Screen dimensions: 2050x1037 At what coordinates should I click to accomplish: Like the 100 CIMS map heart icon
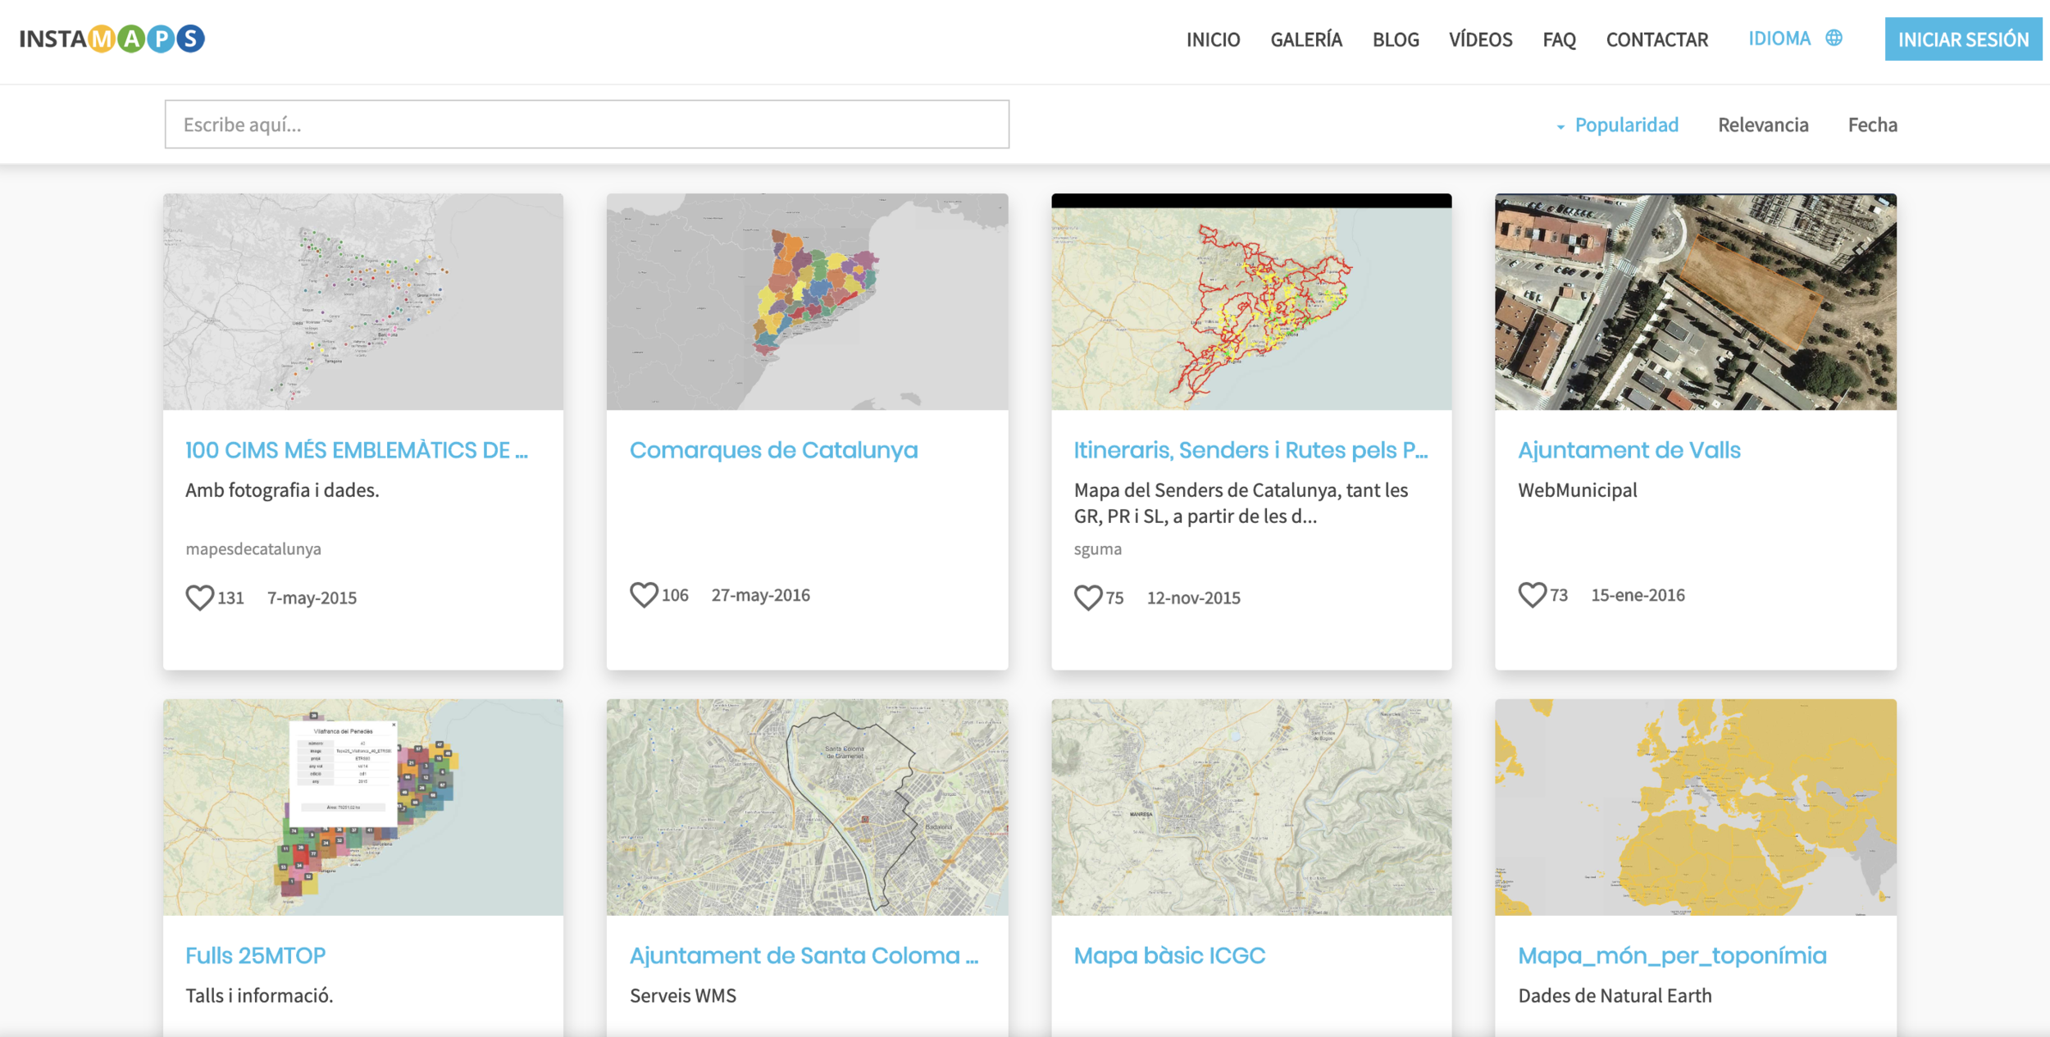[199, 598]
